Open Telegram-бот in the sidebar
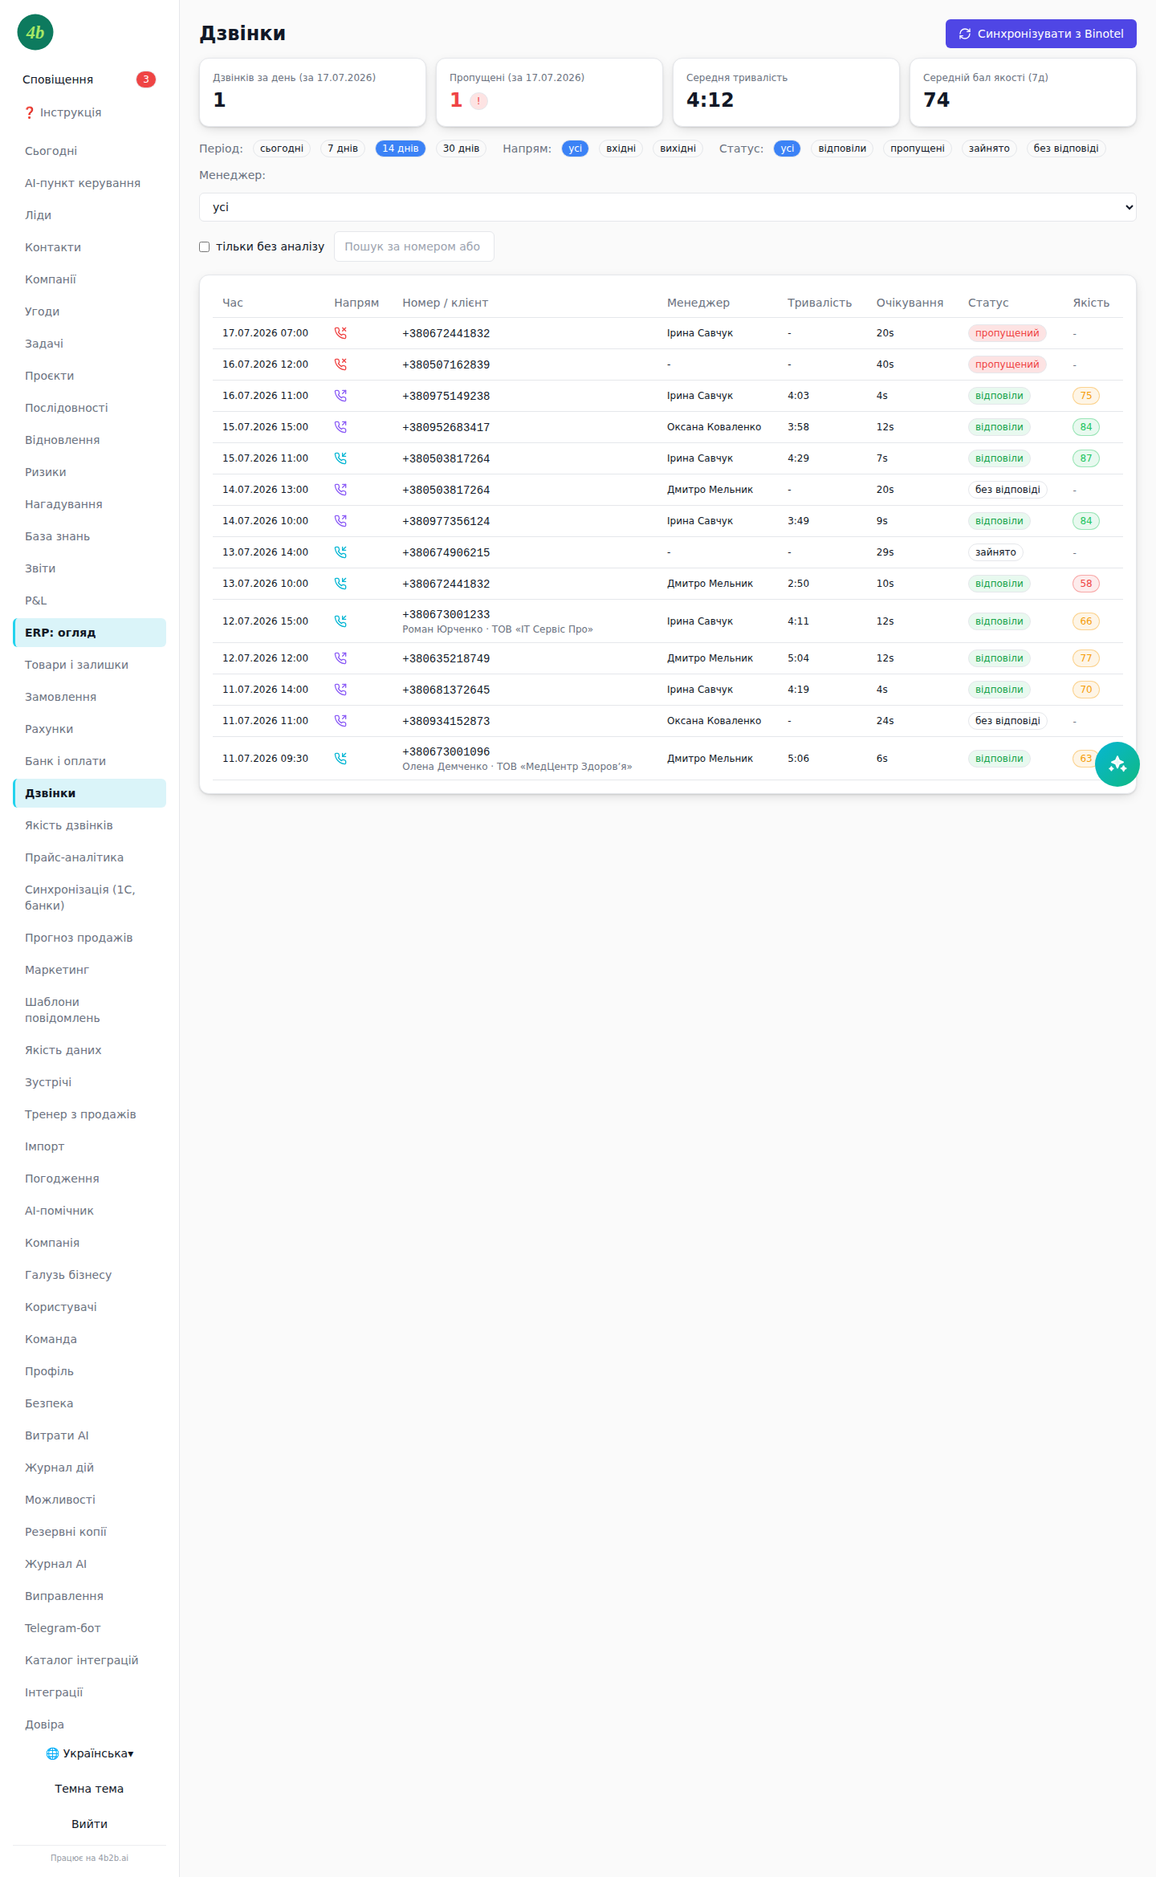 coord(89,1628)
